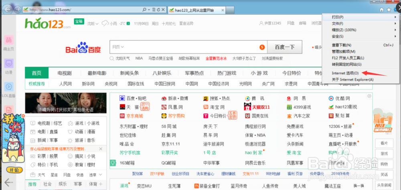Click the 购物 side button

[x=384, y=164]
